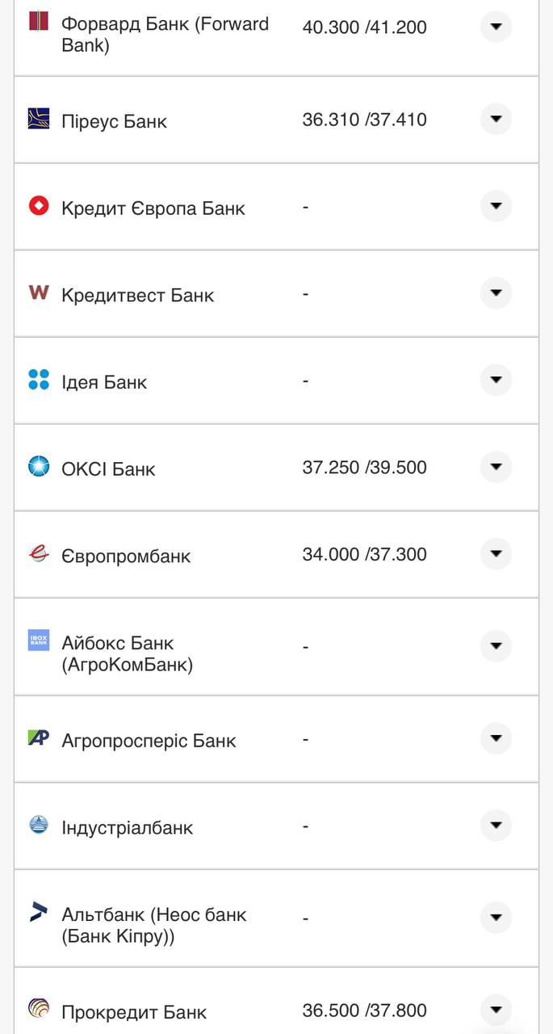The width and height of the screenshot is (553, 1034).
Task: Click the Піреус Банк logo icon
Action: (x=39, y=119)
